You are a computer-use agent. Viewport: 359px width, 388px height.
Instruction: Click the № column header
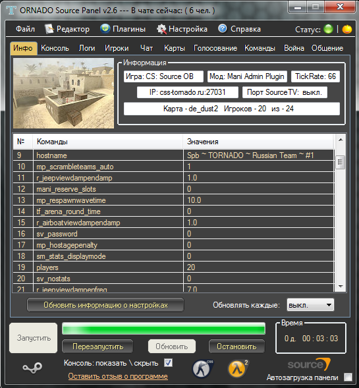(x=23, y=142)
